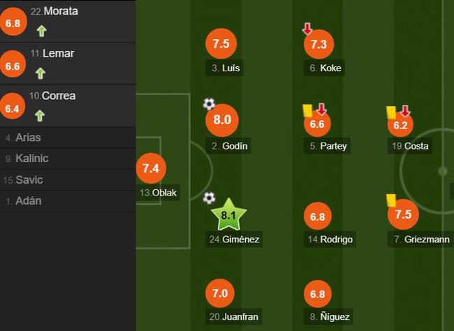
Task: Open the Oblak player name label
Action: pyautogui.click(x=158, y=193)
